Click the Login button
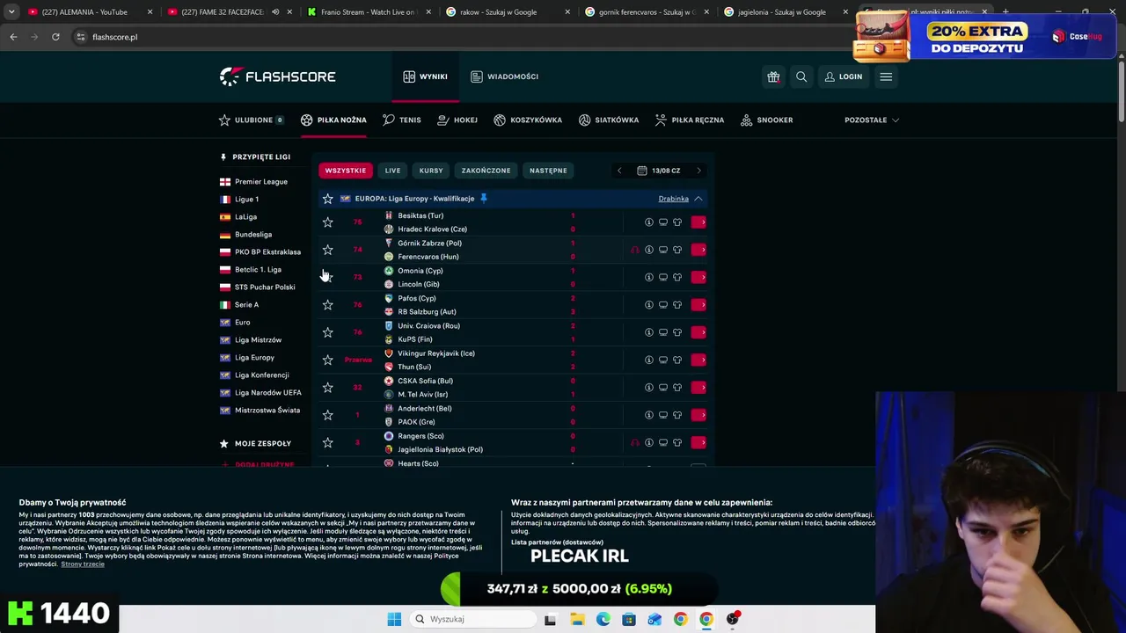The height and width of the screenshot is (633, 1126). [x=844, y=76]
